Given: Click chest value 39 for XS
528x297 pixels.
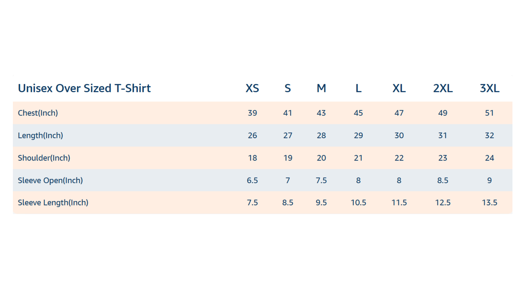Looking at the screenshot, I should click(x=252, y=113).
